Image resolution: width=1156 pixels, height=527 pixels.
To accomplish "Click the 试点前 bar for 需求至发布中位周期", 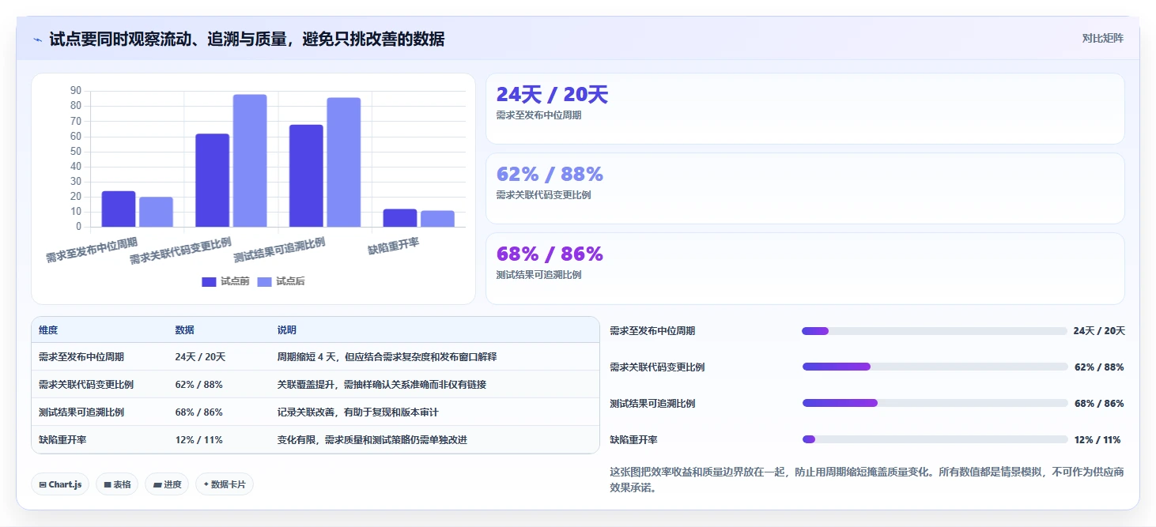I will click(x=119, y=209).
